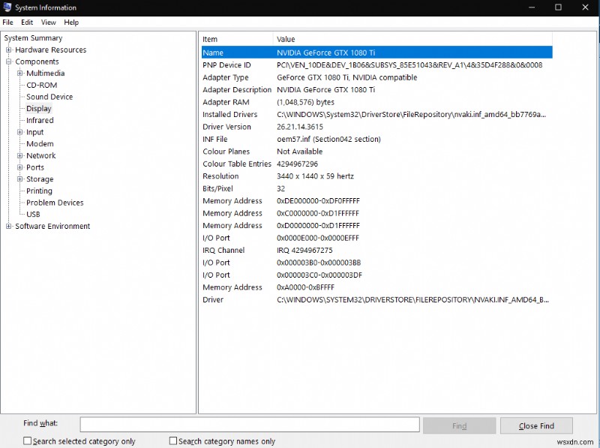Select System Summary

(x=33, y=38)
